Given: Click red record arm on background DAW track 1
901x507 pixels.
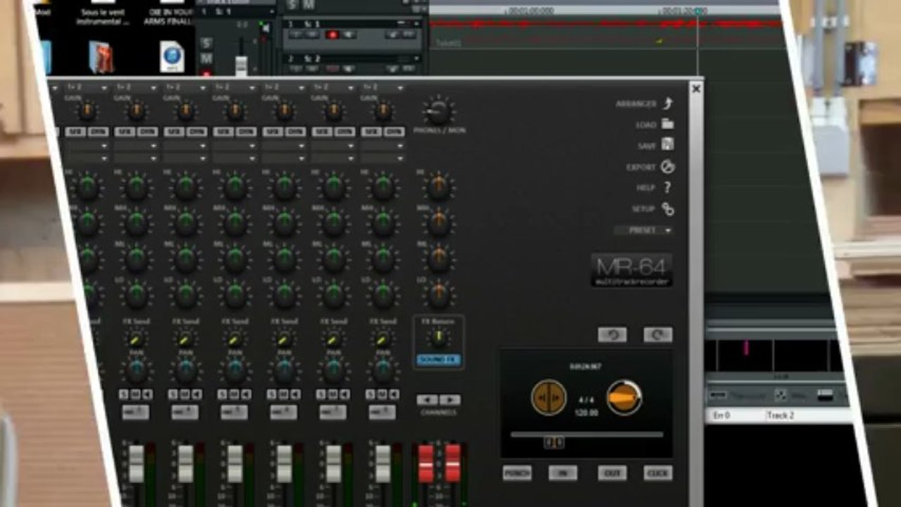Looking at the screenshot, I should click(x=332, y=35).
